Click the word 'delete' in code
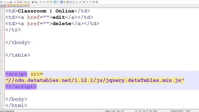This screenshot has height=112, width=199. 62,24
